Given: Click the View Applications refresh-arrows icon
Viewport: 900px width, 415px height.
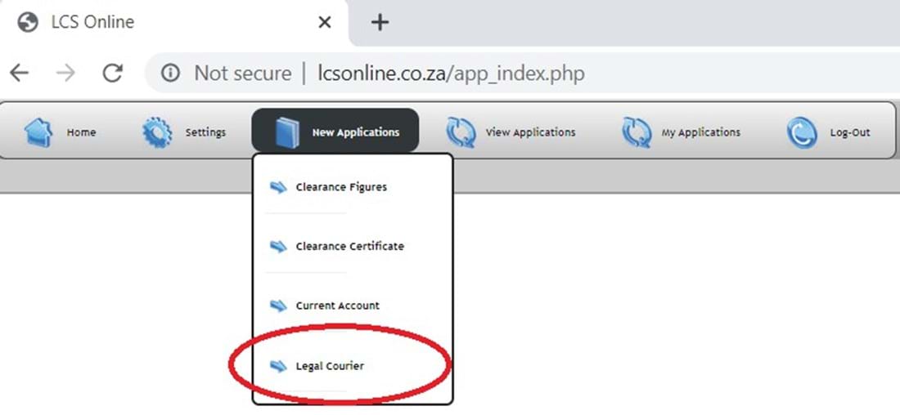Looking at the screenshot, I should click(x=461, y=132).
